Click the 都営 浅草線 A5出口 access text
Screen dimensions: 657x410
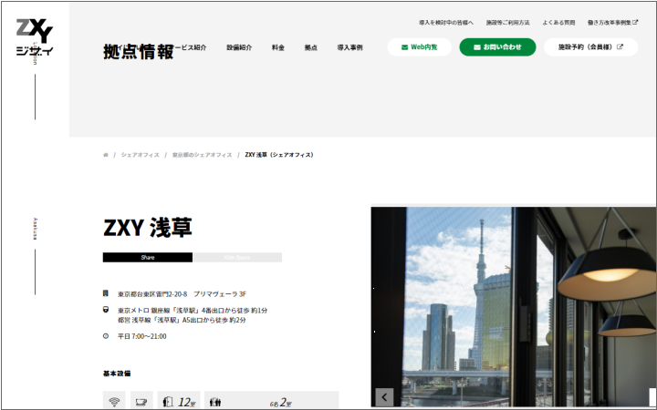pyautogui.click(x=182, y=320)
